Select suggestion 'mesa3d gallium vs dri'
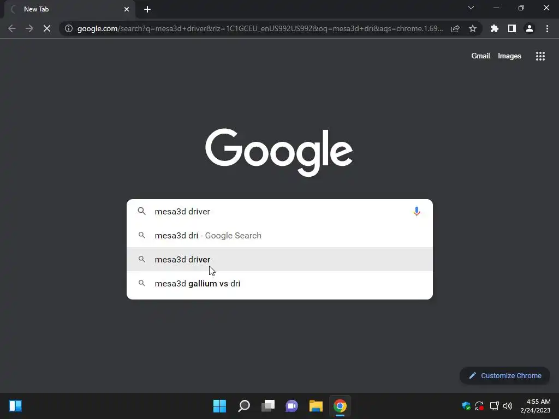The width and height of the screenshot is (559, 419). (280, 284)
